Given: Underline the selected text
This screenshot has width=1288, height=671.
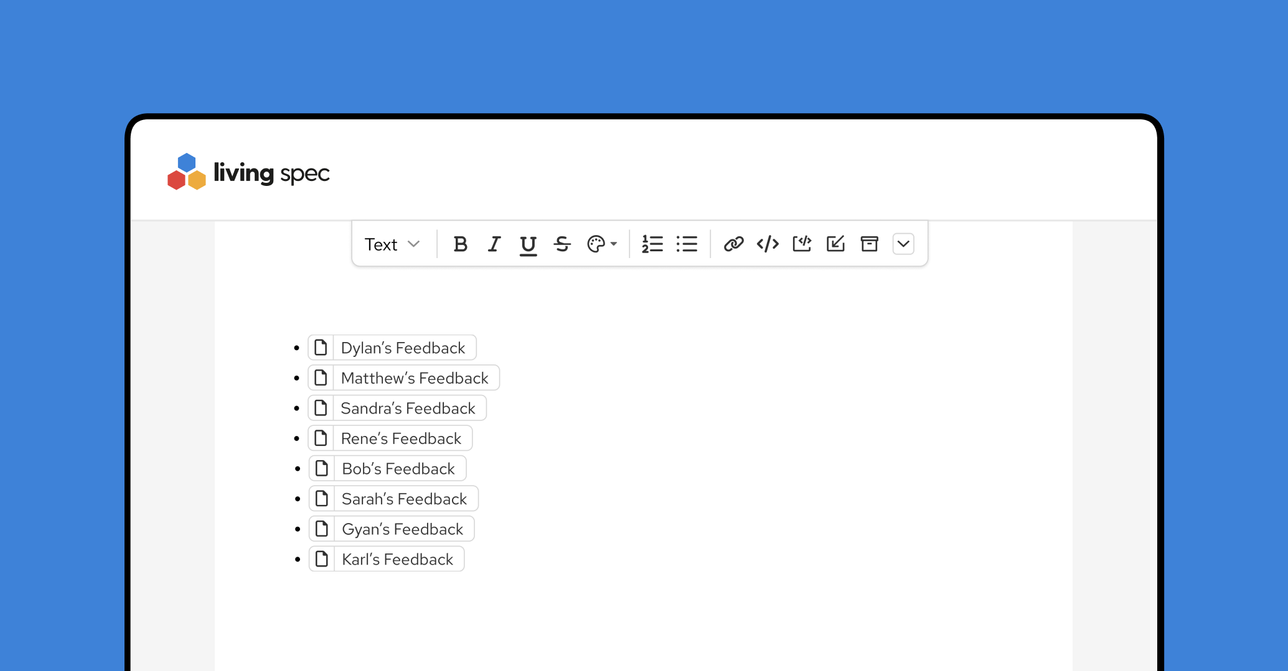Looking at the screenshot, I should [x=528, y=245].
